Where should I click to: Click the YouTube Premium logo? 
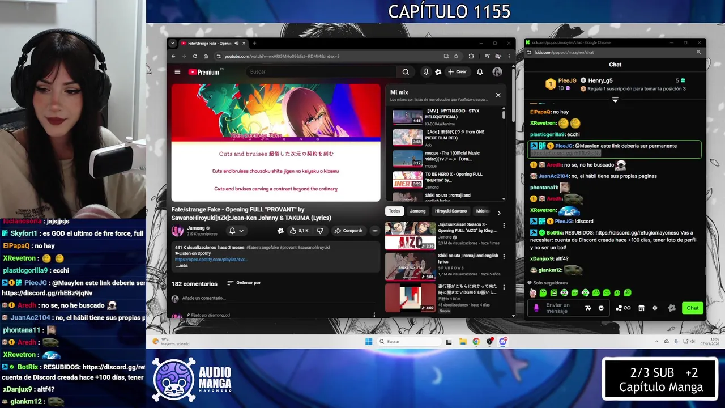coord(204,72)
